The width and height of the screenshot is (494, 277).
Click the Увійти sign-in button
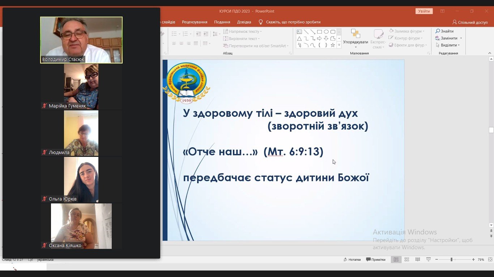424,11
